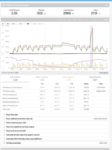Toggle the ReturnT green legend swatch
The height and width of the screenshot is (150, 112).
[x=13, y=24]
